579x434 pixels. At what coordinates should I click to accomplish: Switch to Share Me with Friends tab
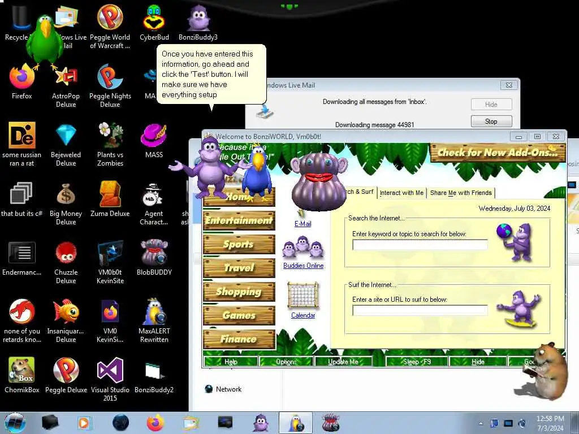point(461,193)
